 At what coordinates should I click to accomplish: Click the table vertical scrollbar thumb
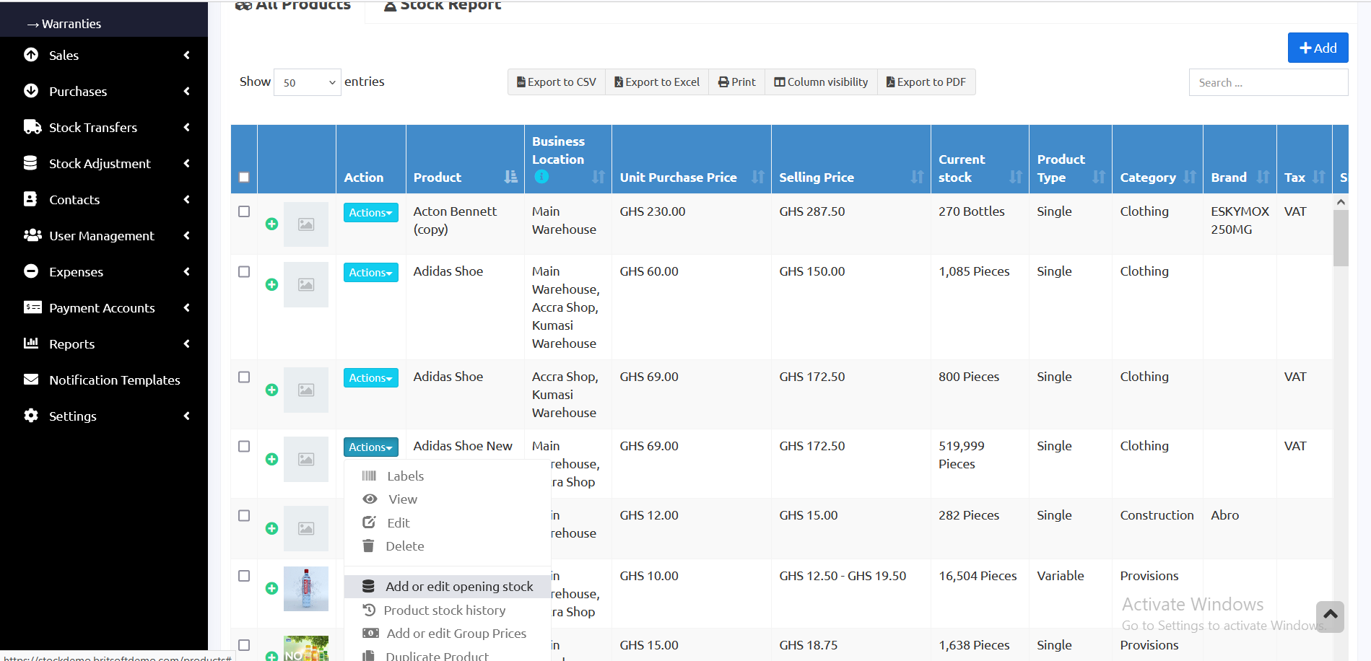point(1341,238)
